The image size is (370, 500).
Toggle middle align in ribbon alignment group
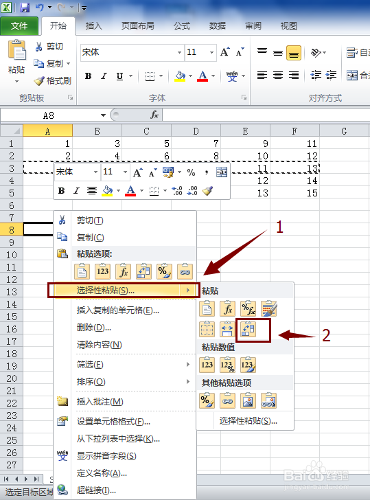point(278,52)
